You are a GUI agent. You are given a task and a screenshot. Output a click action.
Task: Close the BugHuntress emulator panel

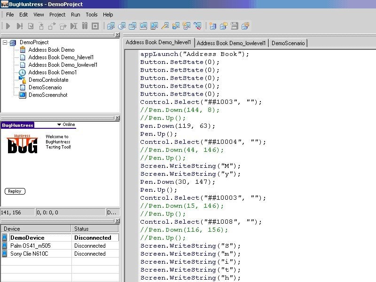point(117,118)
